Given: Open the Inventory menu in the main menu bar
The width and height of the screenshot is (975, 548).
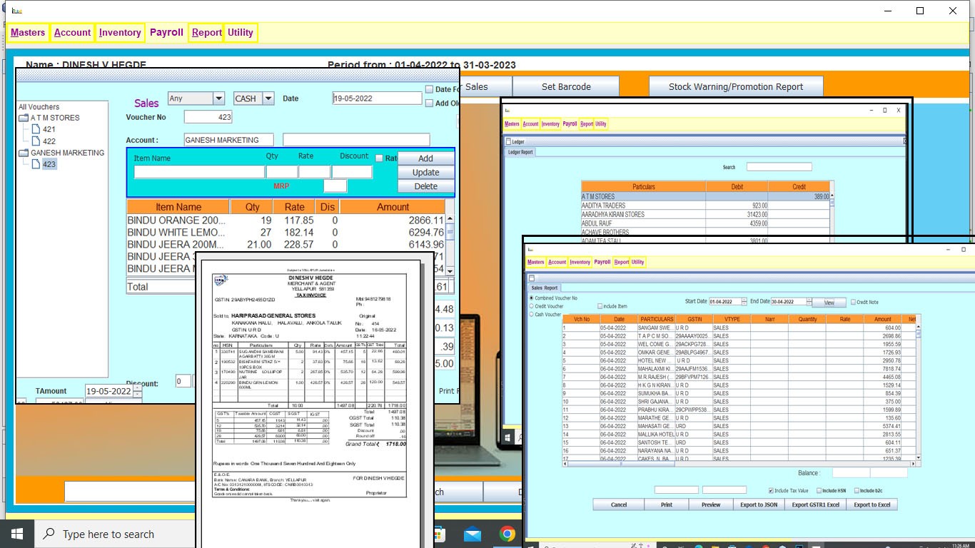Looking at the screenshot, I should (120, 32).
